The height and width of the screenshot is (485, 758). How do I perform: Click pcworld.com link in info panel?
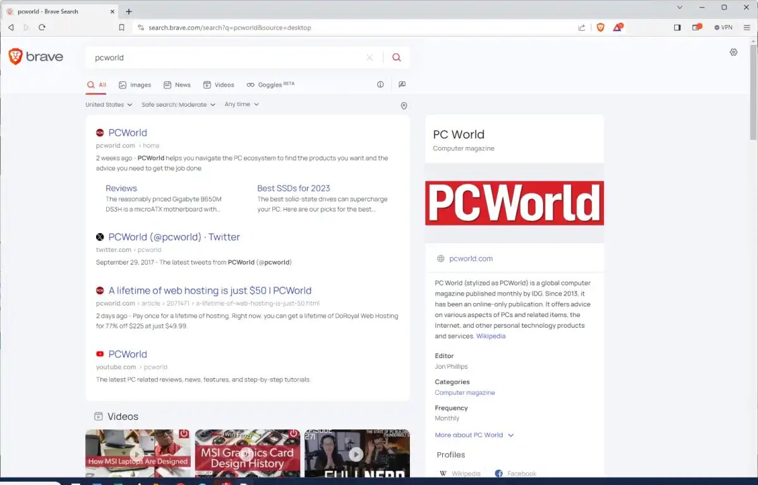pos(471,258)
